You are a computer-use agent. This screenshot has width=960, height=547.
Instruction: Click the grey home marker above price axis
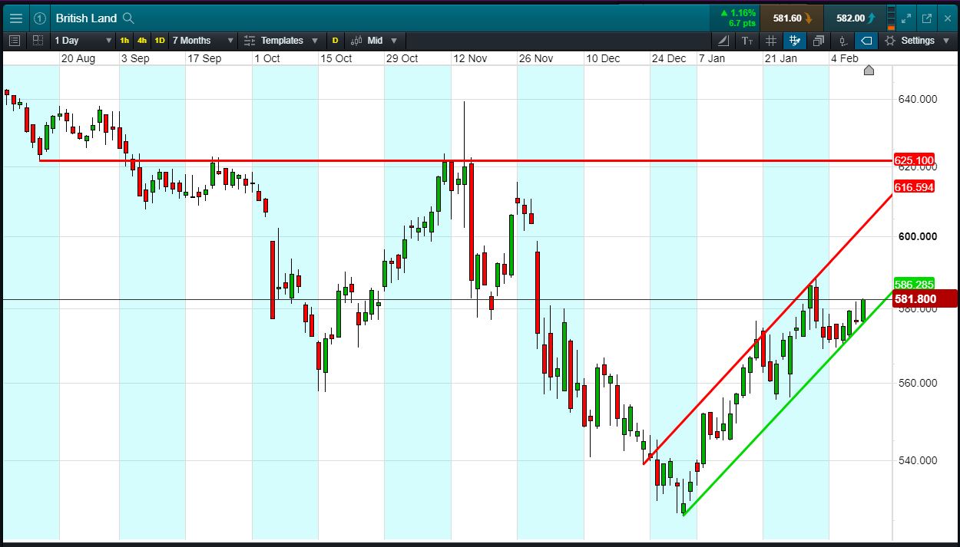coord(869,71)
